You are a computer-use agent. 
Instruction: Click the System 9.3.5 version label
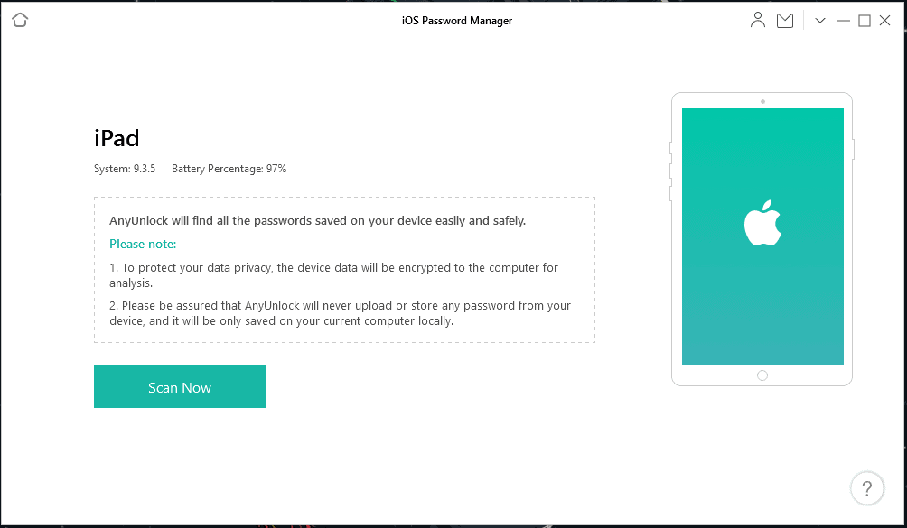(125, 169)
